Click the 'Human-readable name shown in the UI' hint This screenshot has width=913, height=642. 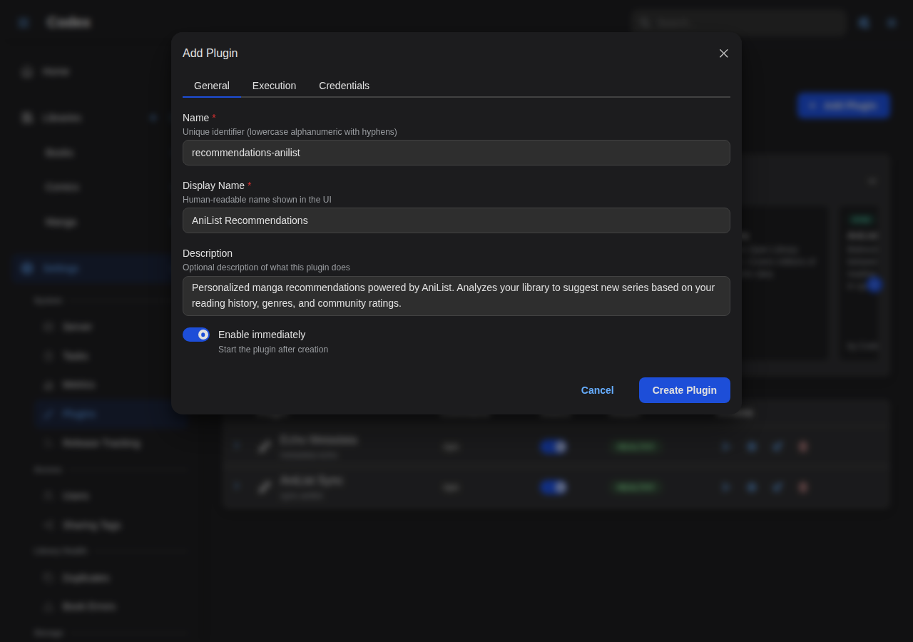pyautogui.click(x=257, y=200)
